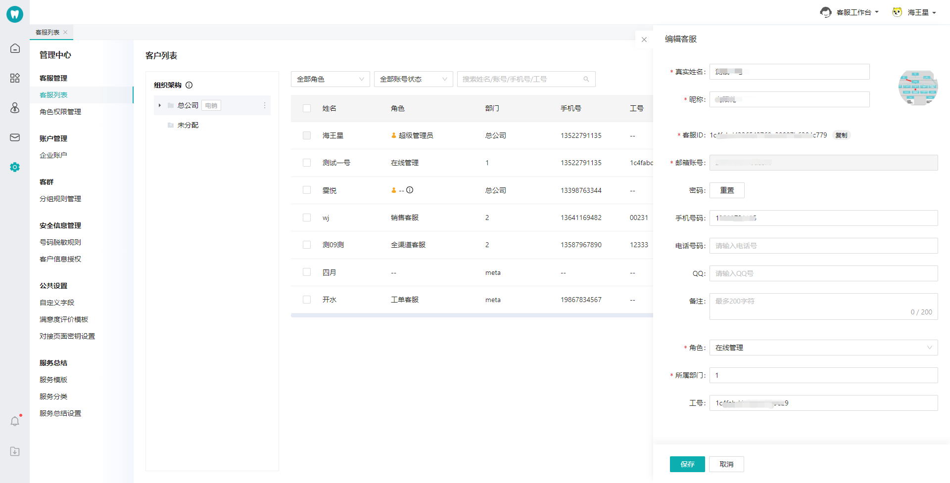Viewport: 950px width, 483px height.
Task: Open 客户信息授权 in the sidebar
Action: point(60,259)
